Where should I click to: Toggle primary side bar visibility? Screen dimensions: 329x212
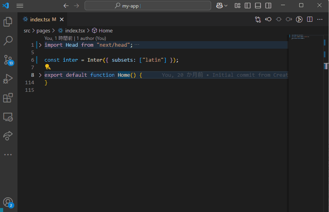coord(248,6)
